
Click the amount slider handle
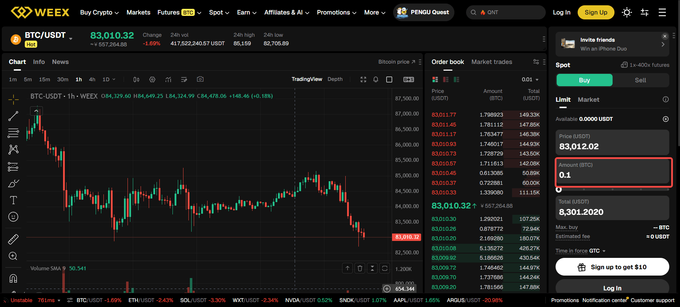point(559,189)
